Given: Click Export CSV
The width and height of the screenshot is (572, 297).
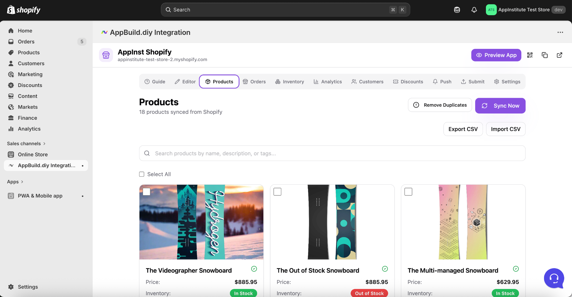Looking at the screenshot, I should coord(463,129).
